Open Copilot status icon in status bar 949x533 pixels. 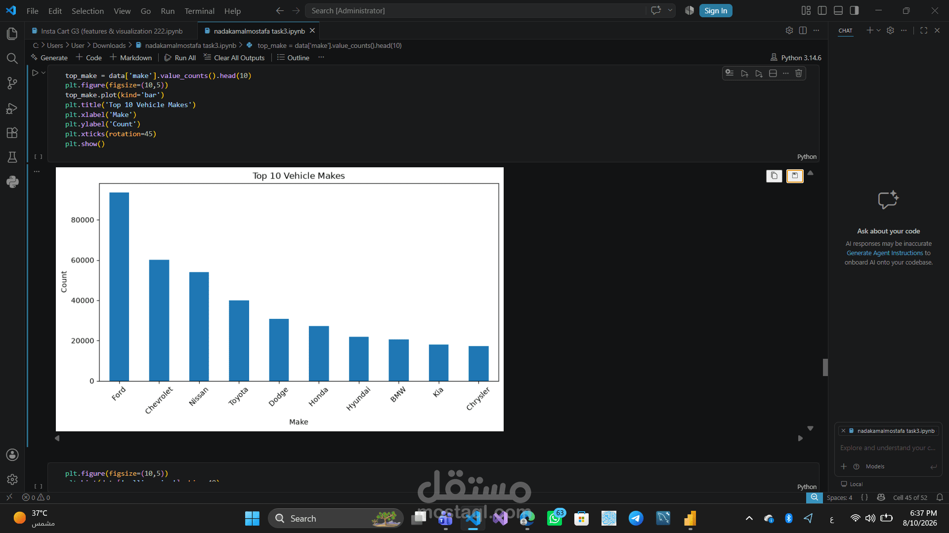tap(881, 497)
